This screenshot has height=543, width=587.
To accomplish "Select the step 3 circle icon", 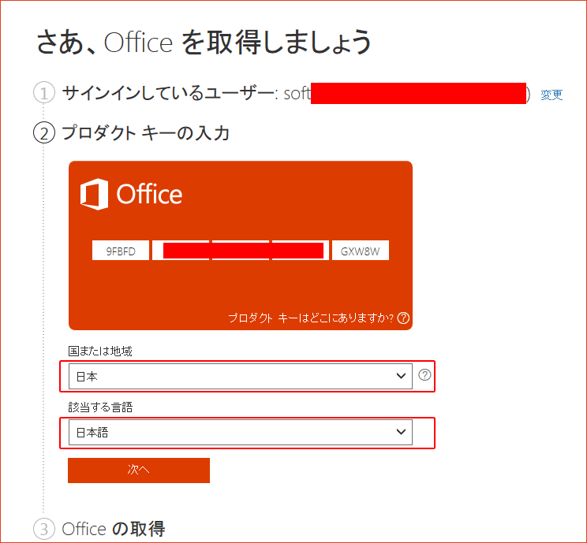I will tap(44, 529).
